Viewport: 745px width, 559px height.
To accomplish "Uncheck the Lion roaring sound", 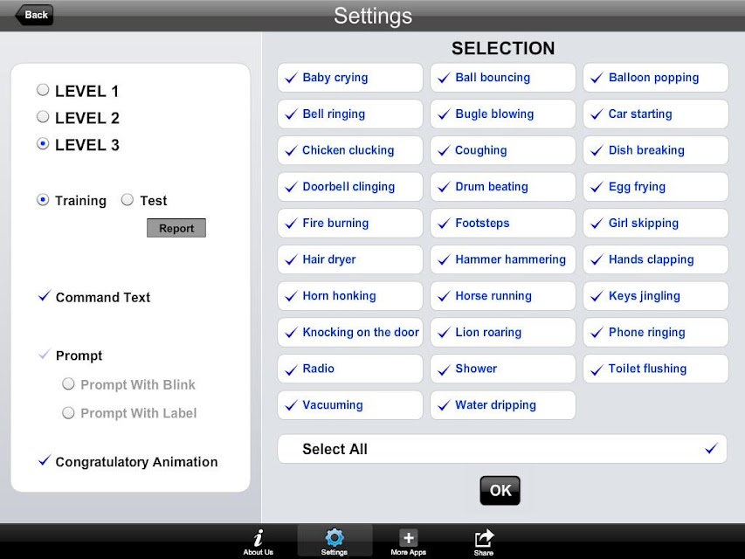I will pos(503,332).
